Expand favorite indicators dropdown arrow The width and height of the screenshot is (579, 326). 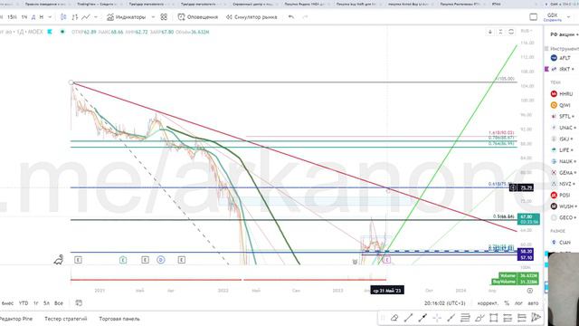click(153, 17)
